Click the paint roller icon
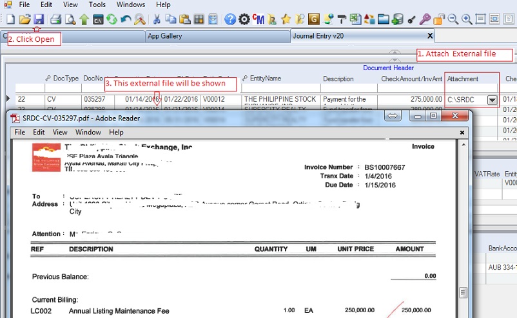This screenshot has height=318, width=517. pos(342,19)
